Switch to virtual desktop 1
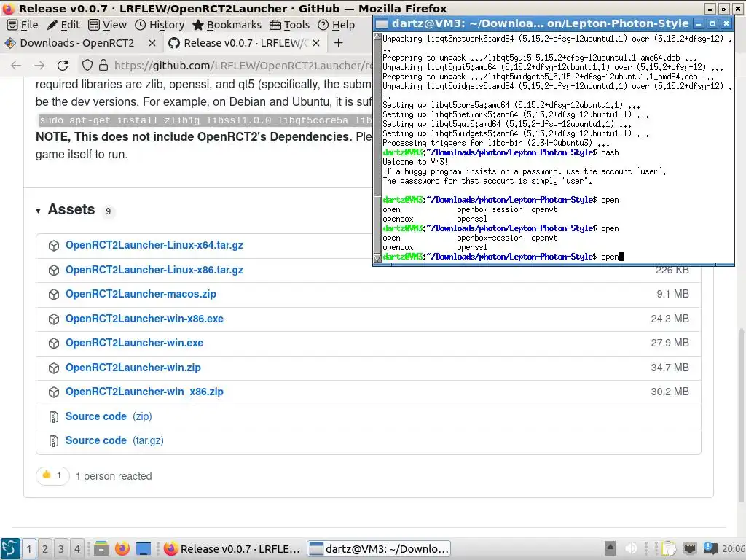The width and height of the screenshot is (746, 560). click(29, 549)
